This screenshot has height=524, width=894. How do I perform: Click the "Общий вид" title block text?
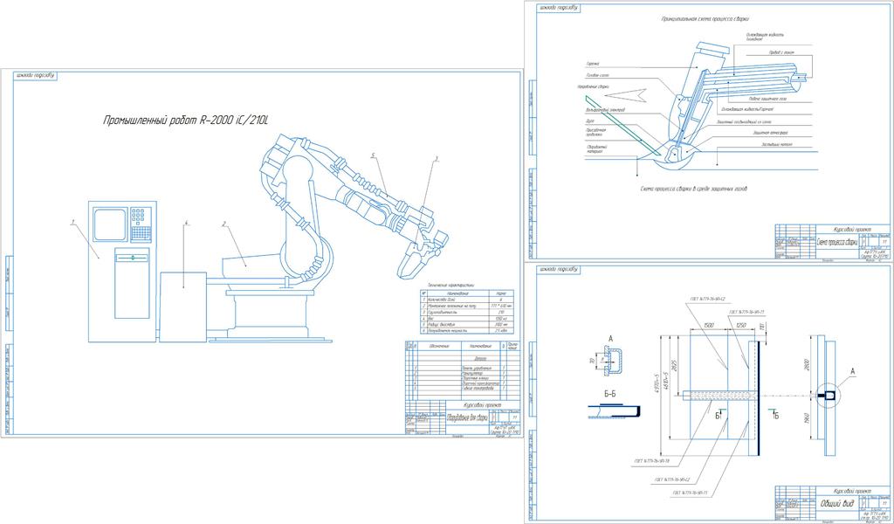click(x=837, y=503)
